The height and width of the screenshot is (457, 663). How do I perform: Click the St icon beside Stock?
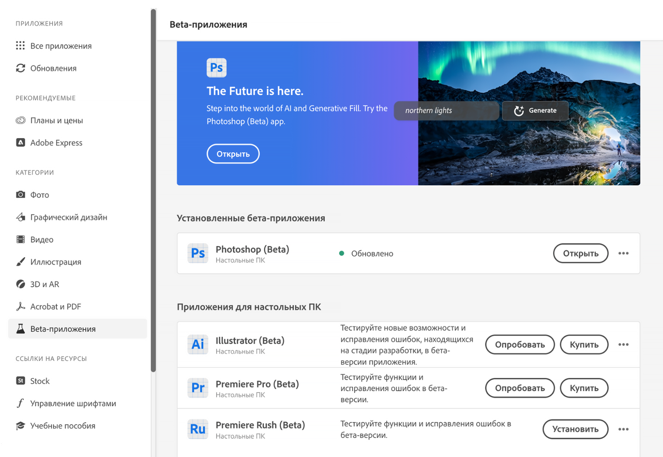(21, 380)
